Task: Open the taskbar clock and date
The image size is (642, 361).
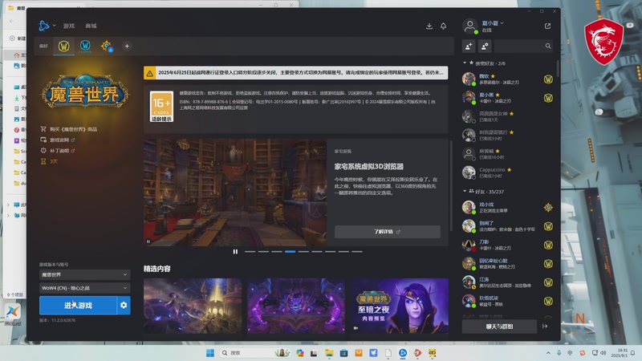Action: tap(619, 353)
